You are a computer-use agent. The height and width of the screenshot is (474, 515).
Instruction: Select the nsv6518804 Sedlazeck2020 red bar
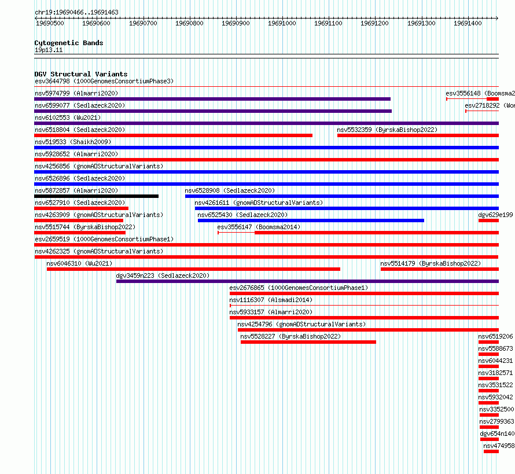pos(173,135)
